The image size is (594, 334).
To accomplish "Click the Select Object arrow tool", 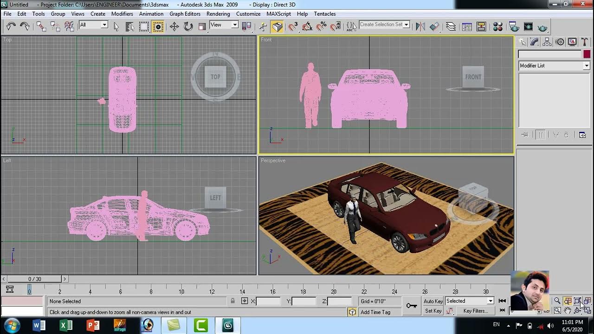I will 116,26.
